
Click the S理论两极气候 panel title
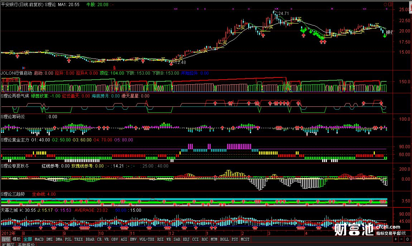[x=15, y=96]
